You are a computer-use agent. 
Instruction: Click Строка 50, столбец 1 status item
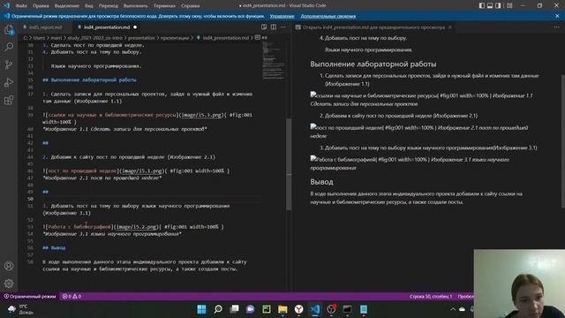[x=431, y=297]
